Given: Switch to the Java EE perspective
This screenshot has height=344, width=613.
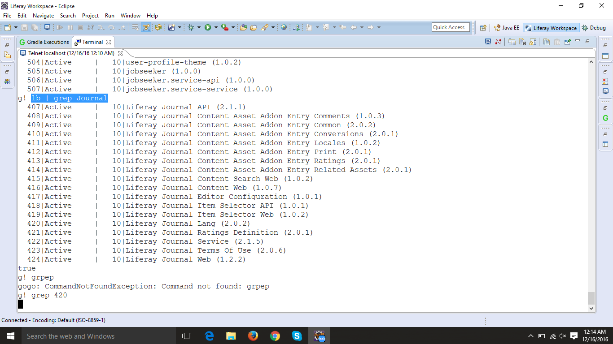Looking at the screenshot, I should pos(506,27).
